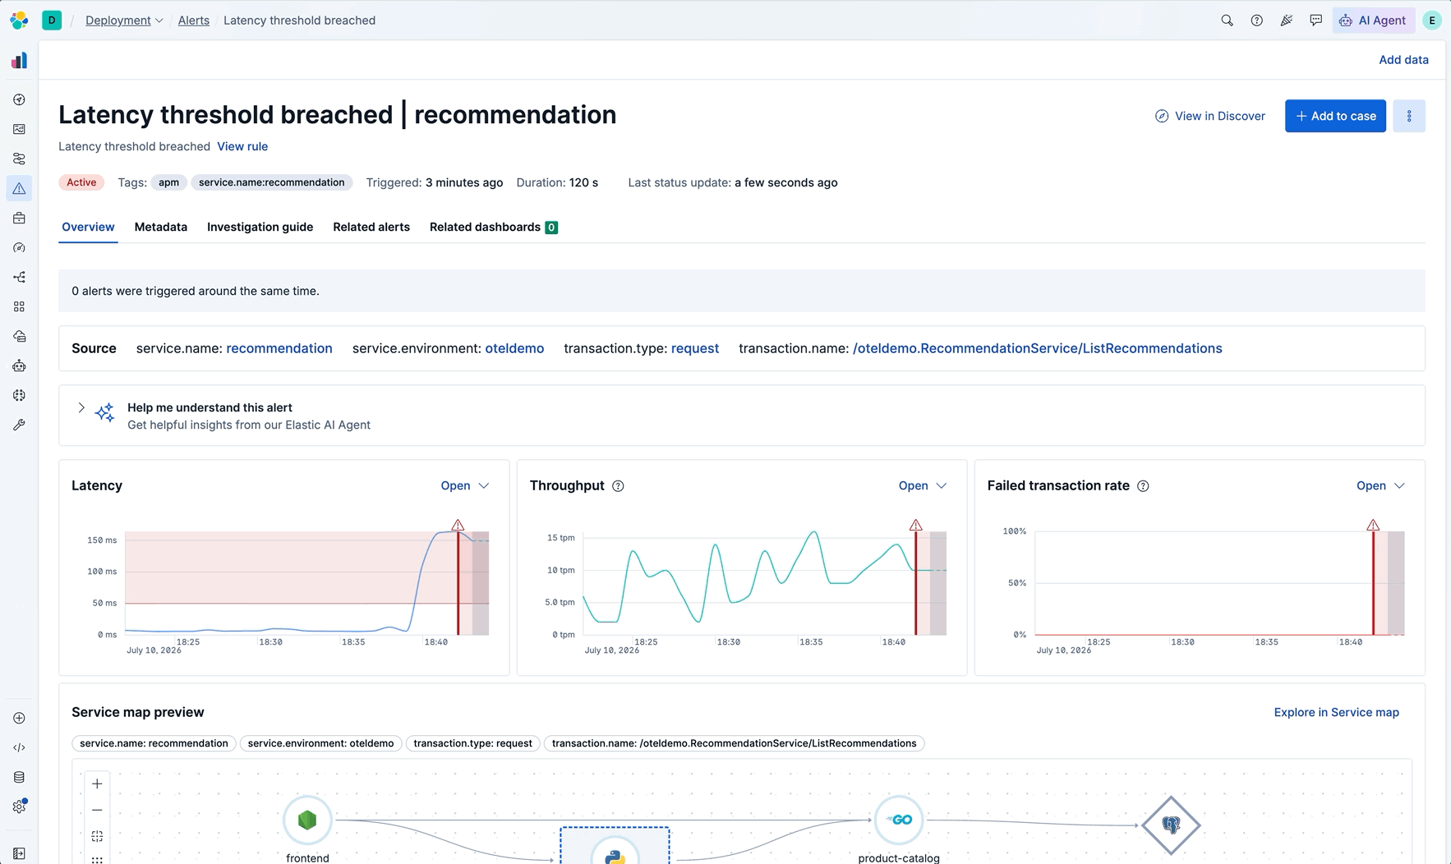Open the Alerts triangle icon in sidebar
Image resolution: width=1451 pixels, height=864 pixels.
click(19, 188)
